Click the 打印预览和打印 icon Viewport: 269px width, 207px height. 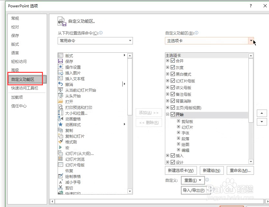coord(61,107)
